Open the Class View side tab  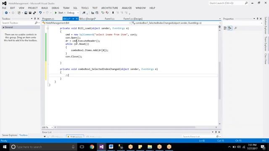pos(266,59)
